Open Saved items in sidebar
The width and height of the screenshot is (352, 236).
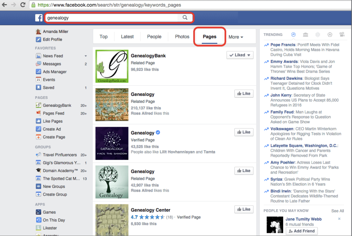[x=48, y=87]
